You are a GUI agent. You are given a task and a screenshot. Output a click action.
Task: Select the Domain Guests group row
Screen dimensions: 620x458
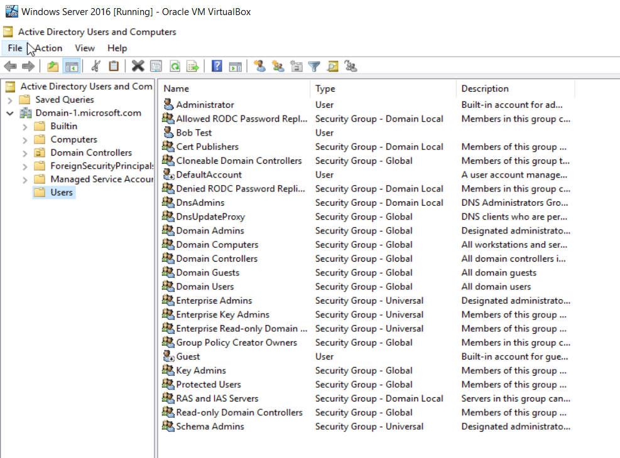coord(366,272)
